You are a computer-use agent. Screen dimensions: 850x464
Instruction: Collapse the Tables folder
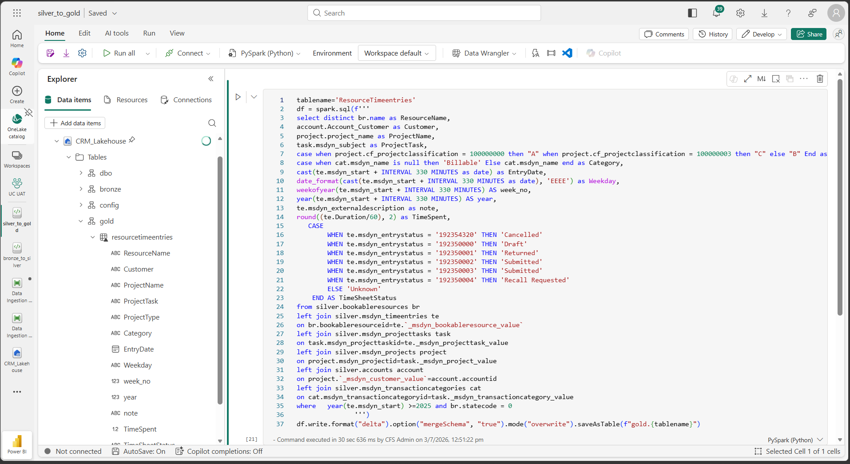click(x=69, y=157)
